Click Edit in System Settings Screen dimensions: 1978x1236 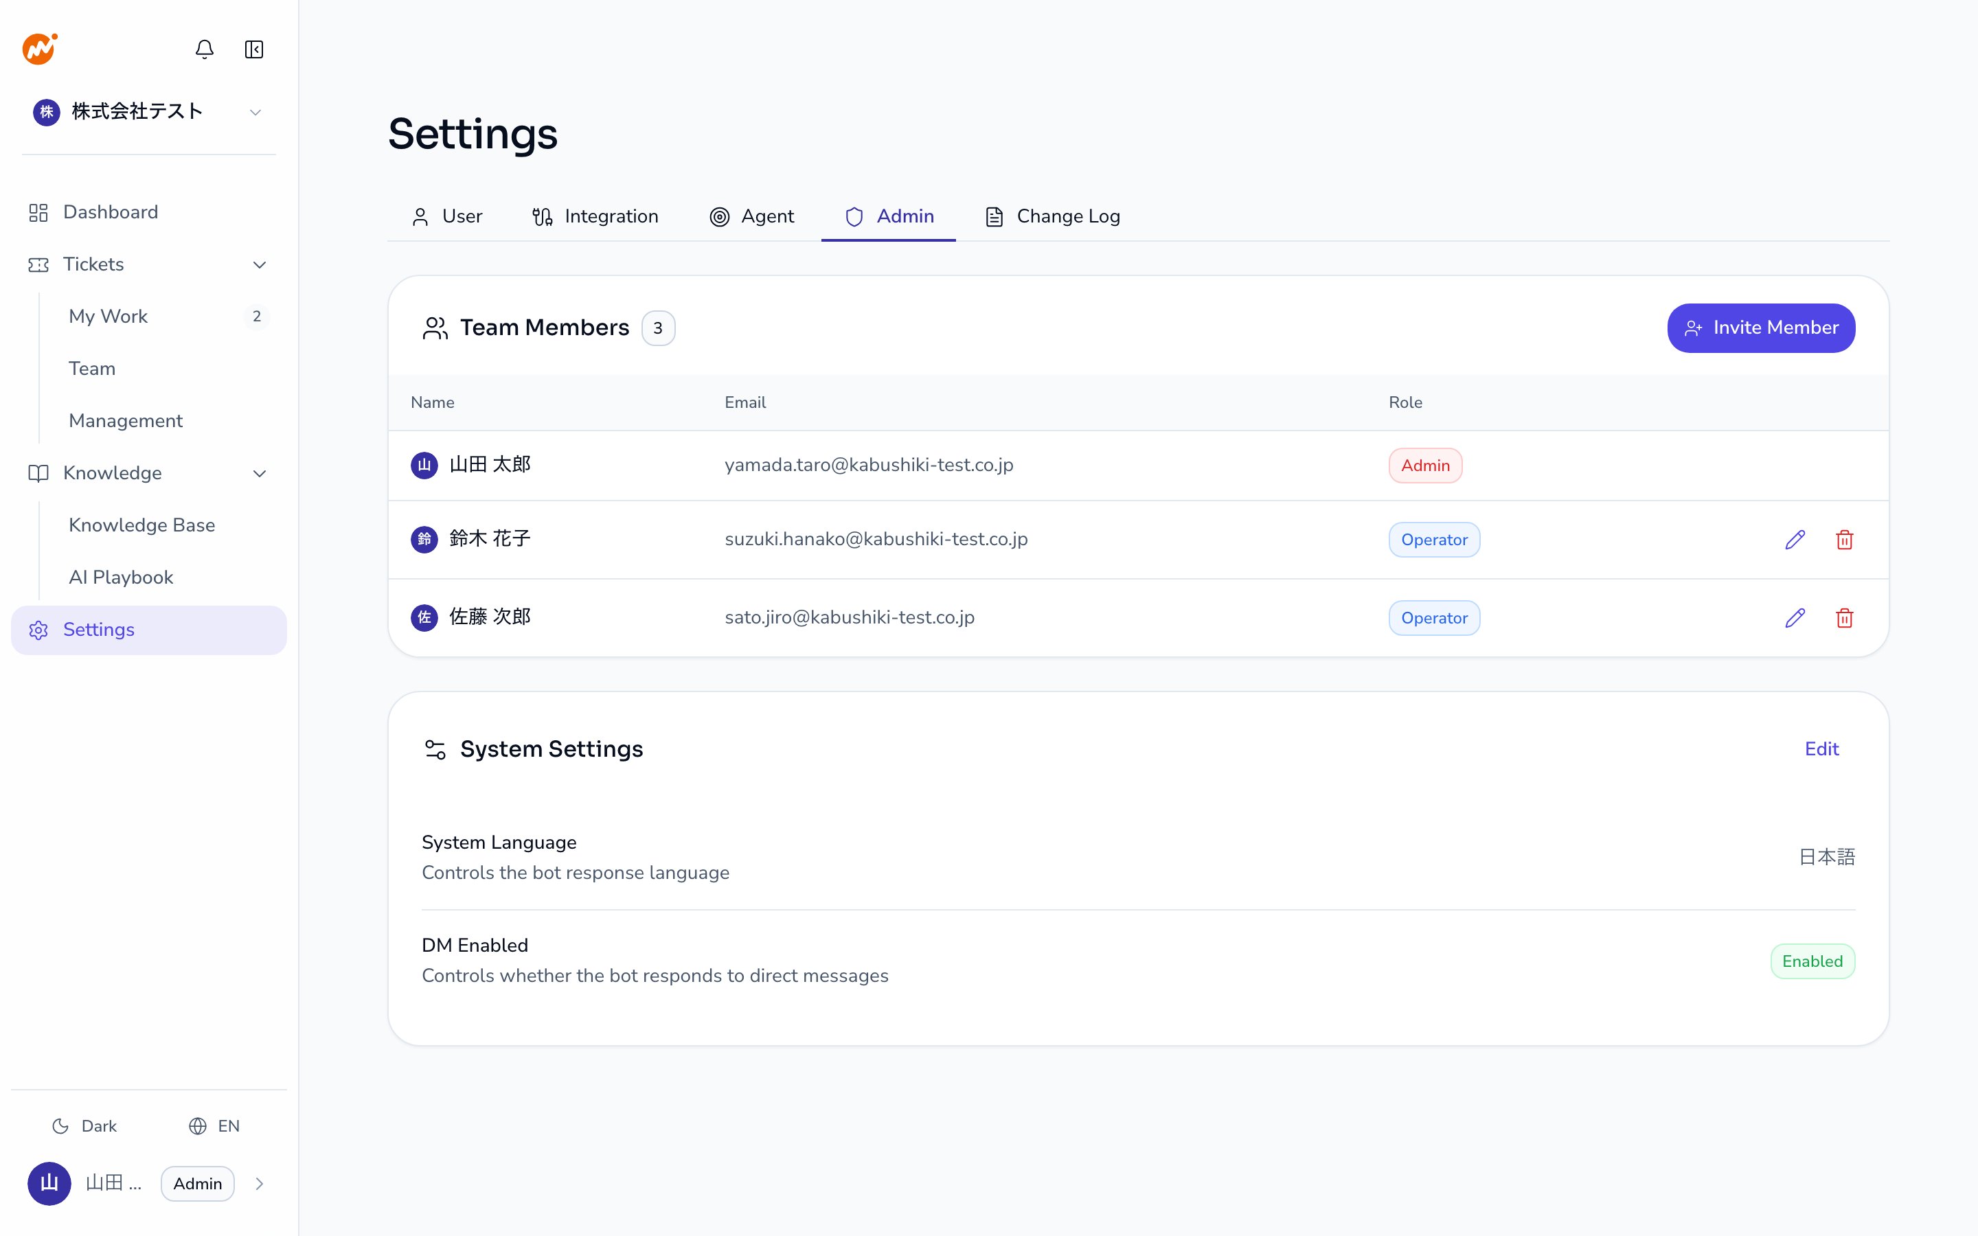(1822, 748)
